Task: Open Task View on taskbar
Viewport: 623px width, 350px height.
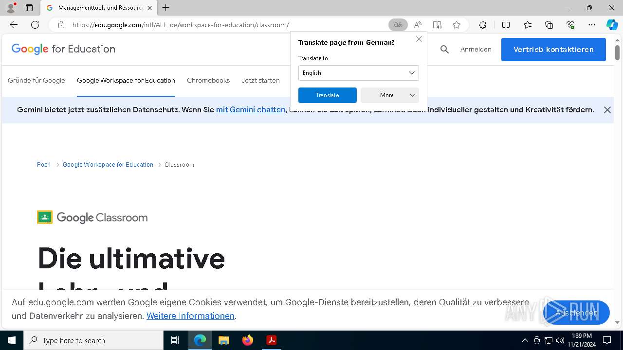Action: 175,340
